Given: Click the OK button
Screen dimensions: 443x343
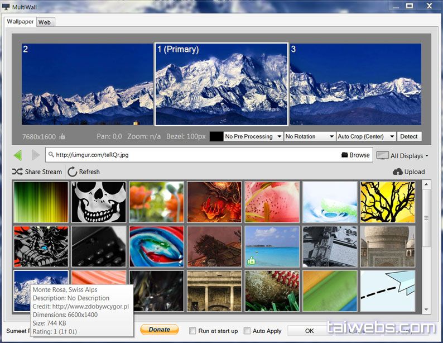Looking at the screenshot, I should [x=309, y=331].
